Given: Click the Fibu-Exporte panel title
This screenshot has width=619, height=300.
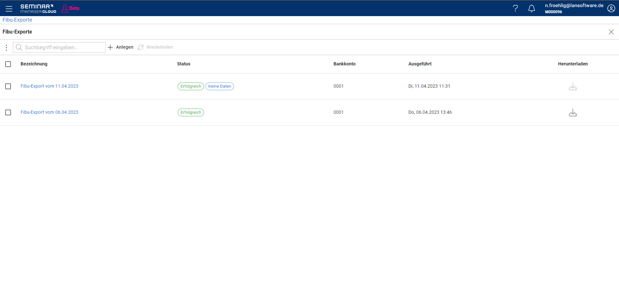Looking at the screenshot, I should pyautogui.click(x=17, y=32).
